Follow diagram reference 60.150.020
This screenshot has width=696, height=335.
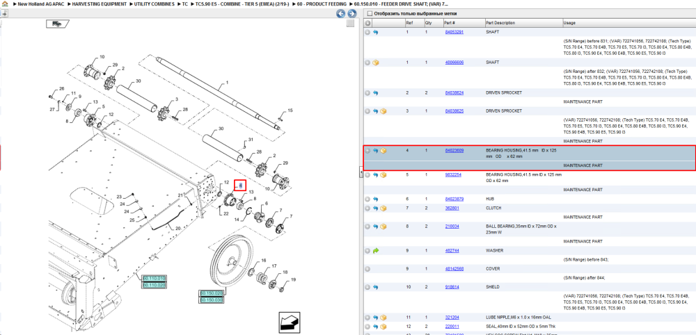tap(212, 293)
